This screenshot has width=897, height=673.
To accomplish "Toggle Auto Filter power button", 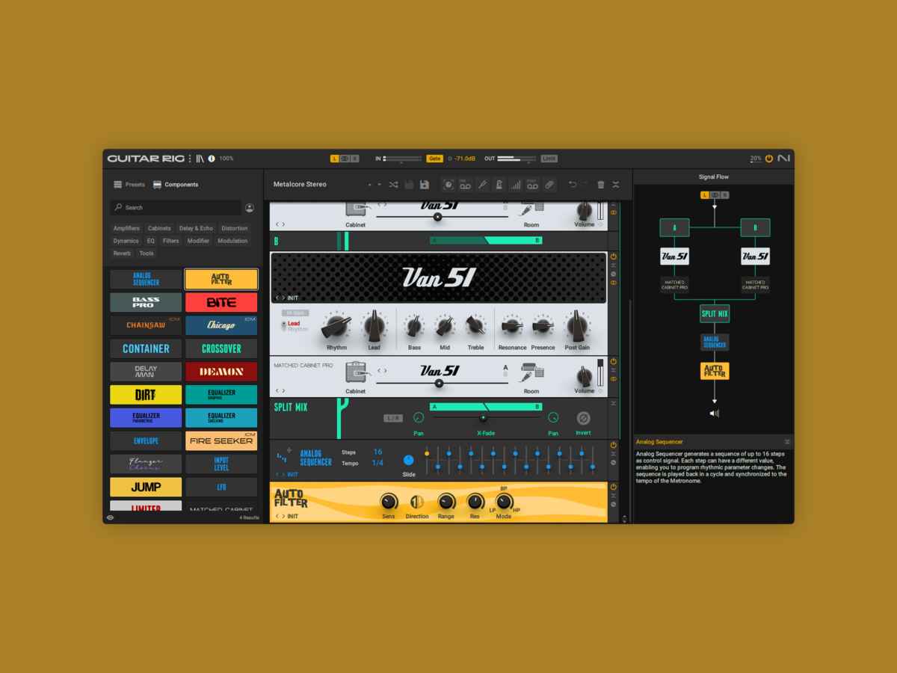I will coord(613,487).
